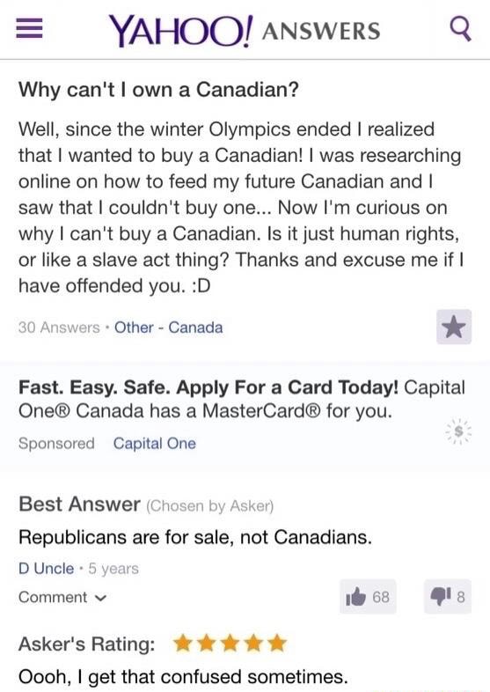Click the asker's five-star rating

230,644
